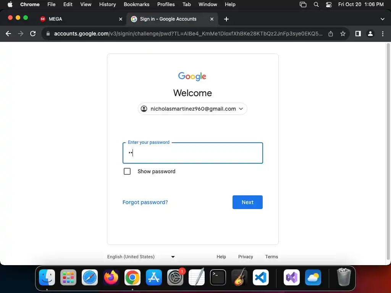Open Launchpad from the dock

pos(68,277)
